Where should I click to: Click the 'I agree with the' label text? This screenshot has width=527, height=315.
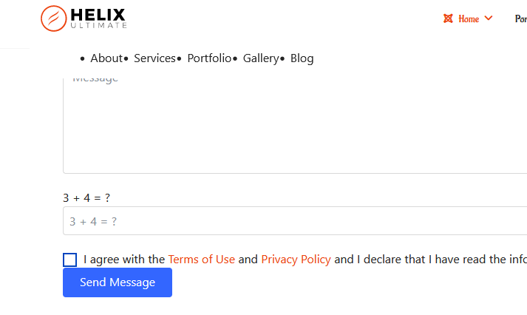point(124,260)
